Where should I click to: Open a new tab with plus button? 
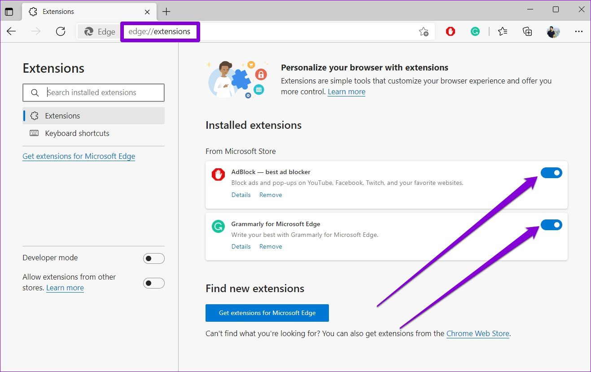pos(166,12)
